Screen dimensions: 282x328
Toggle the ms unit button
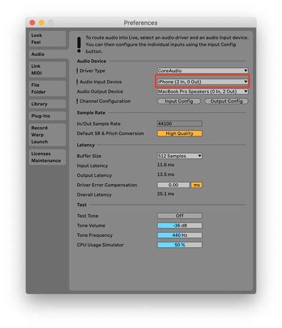196,185
